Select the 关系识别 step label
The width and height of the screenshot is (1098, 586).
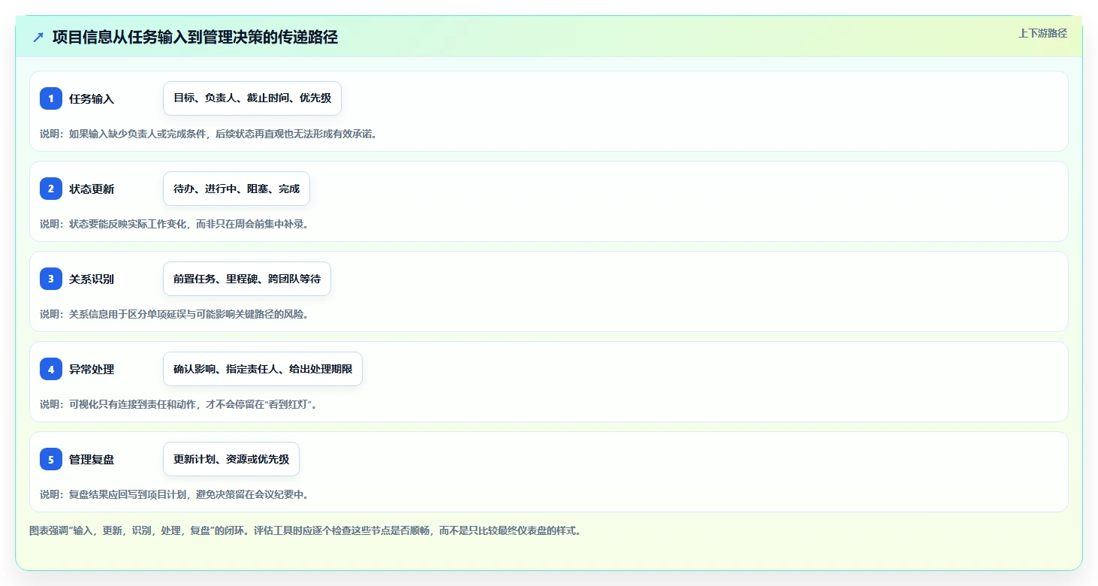click(92, 279)
